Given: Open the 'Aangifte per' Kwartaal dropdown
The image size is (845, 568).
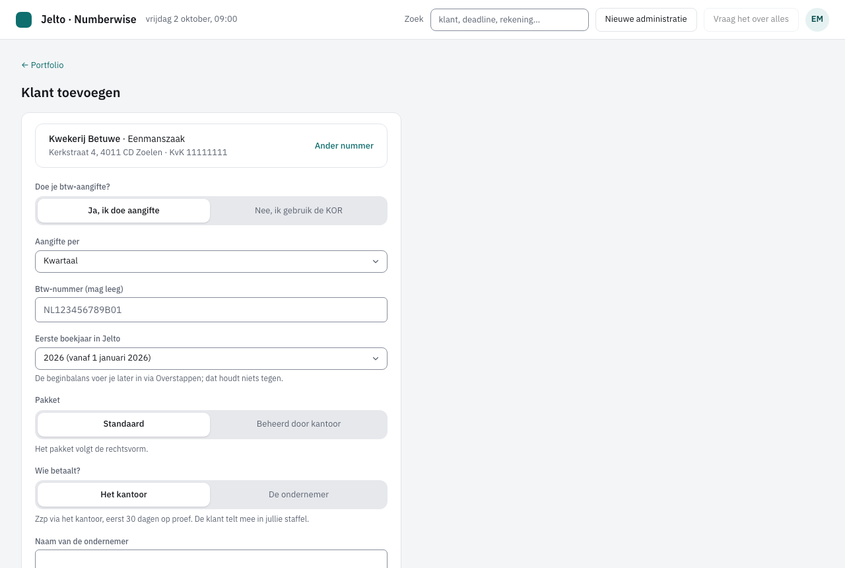Looking at the screenshot, I should click(211, 262).
